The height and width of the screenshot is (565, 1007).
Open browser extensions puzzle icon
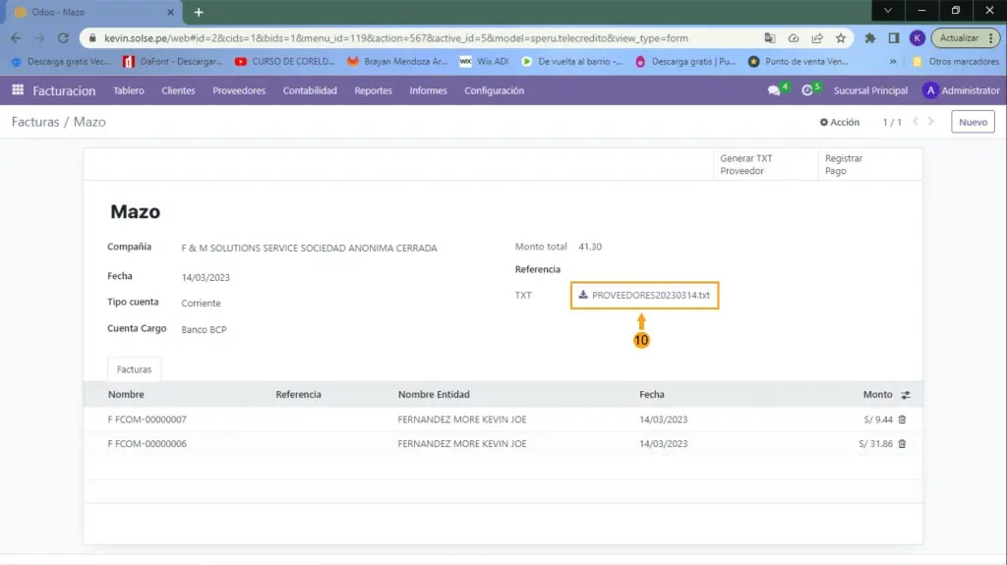870,38
